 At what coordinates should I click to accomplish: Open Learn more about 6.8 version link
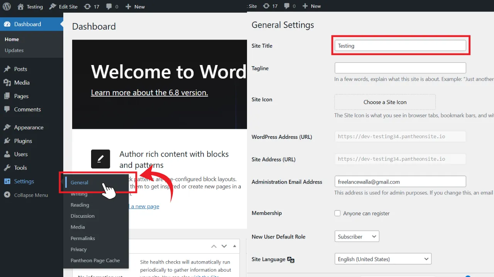(149, 93)
